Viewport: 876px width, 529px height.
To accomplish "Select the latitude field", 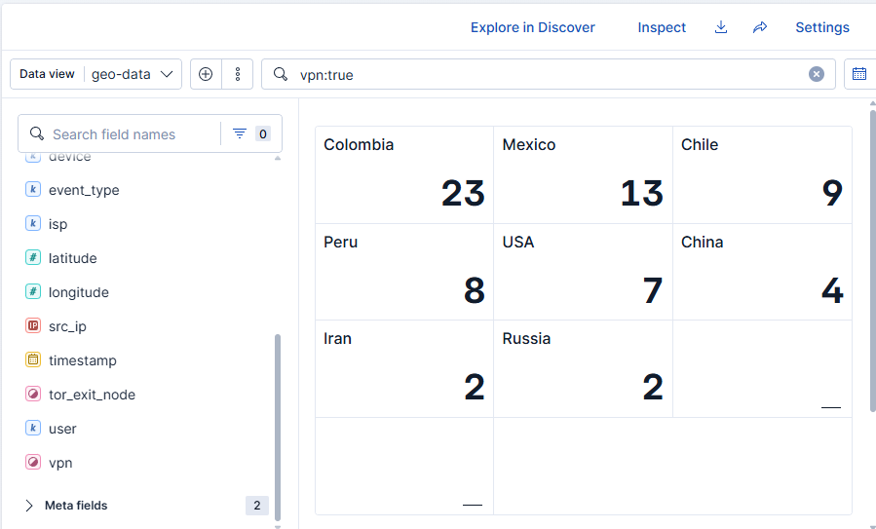I will (x=73, y=258).
